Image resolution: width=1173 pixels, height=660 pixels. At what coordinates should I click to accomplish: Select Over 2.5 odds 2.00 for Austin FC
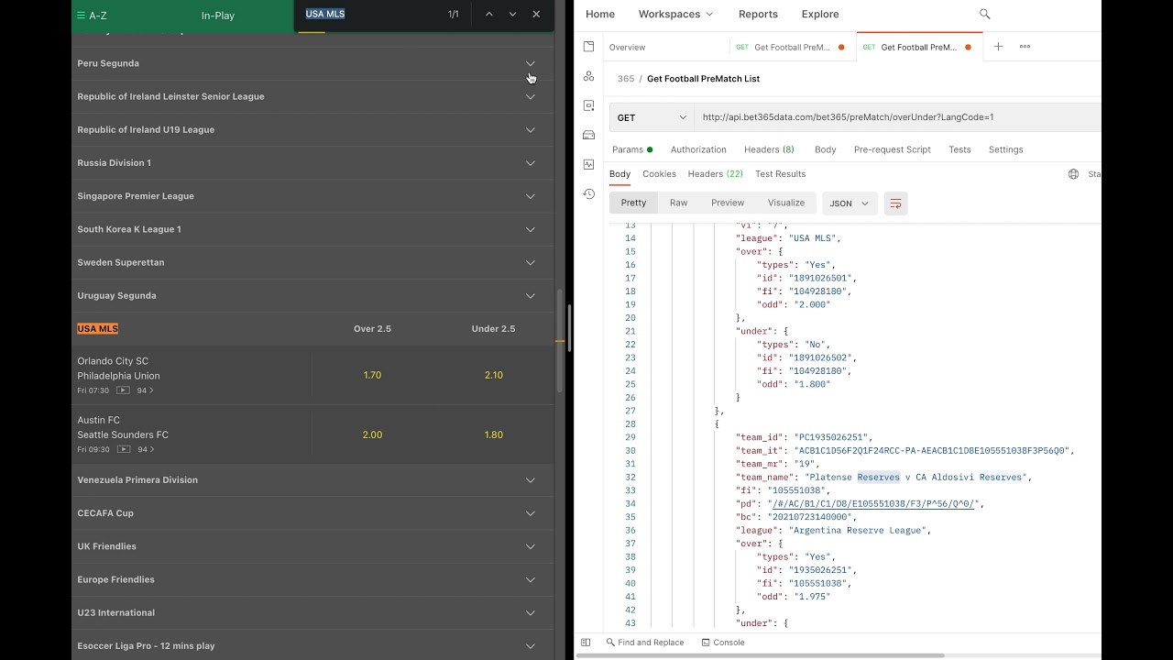coord(372,434)
